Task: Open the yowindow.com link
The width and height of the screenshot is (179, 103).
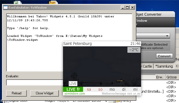Action: click(75, 94)
